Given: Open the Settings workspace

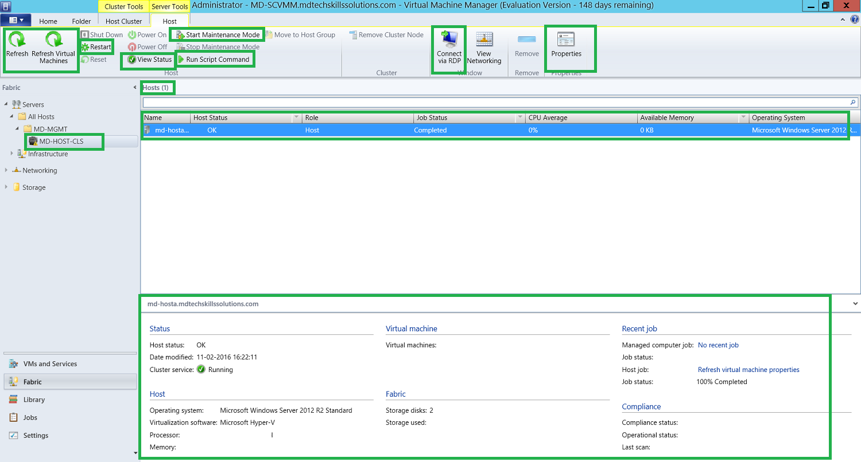Looking at the screenshot, I should point(36,435).
